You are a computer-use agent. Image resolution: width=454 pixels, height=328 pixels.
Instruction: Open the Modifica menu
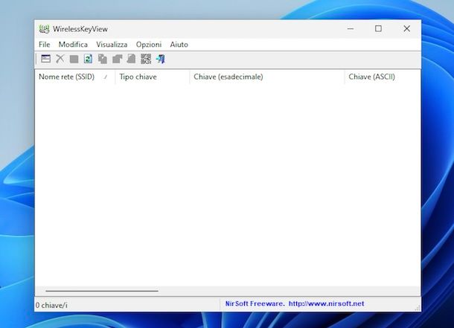click(x=73, y=45)
